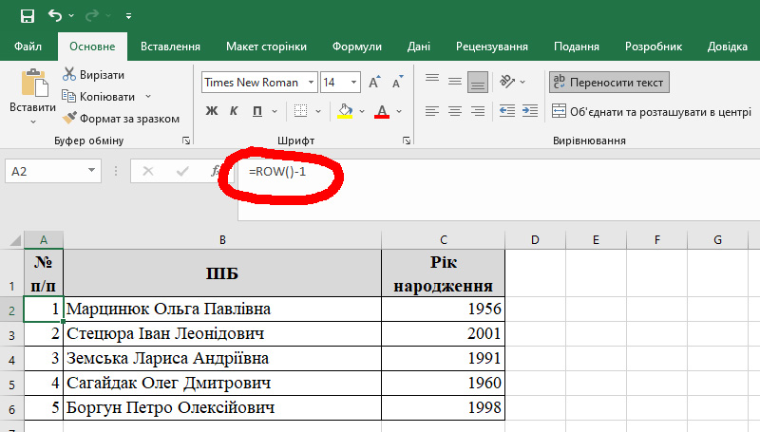Open the undo history dropdown arrow
The width and height of the screenshot is (760, 432).
pyautogui.click(x=71, y=16)
